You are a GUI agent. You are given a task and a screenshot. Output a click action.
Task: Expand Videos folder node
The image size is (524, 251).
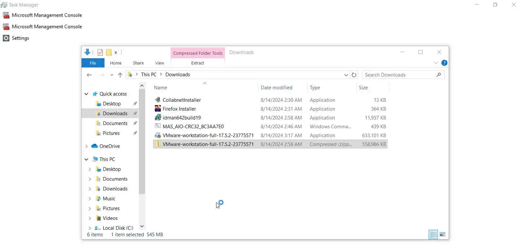click(x=90, y=218)
